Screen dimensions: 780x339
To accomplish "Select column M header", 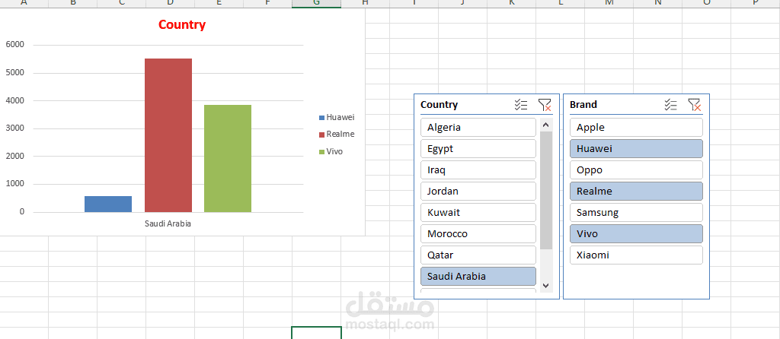I will [609, 4].
